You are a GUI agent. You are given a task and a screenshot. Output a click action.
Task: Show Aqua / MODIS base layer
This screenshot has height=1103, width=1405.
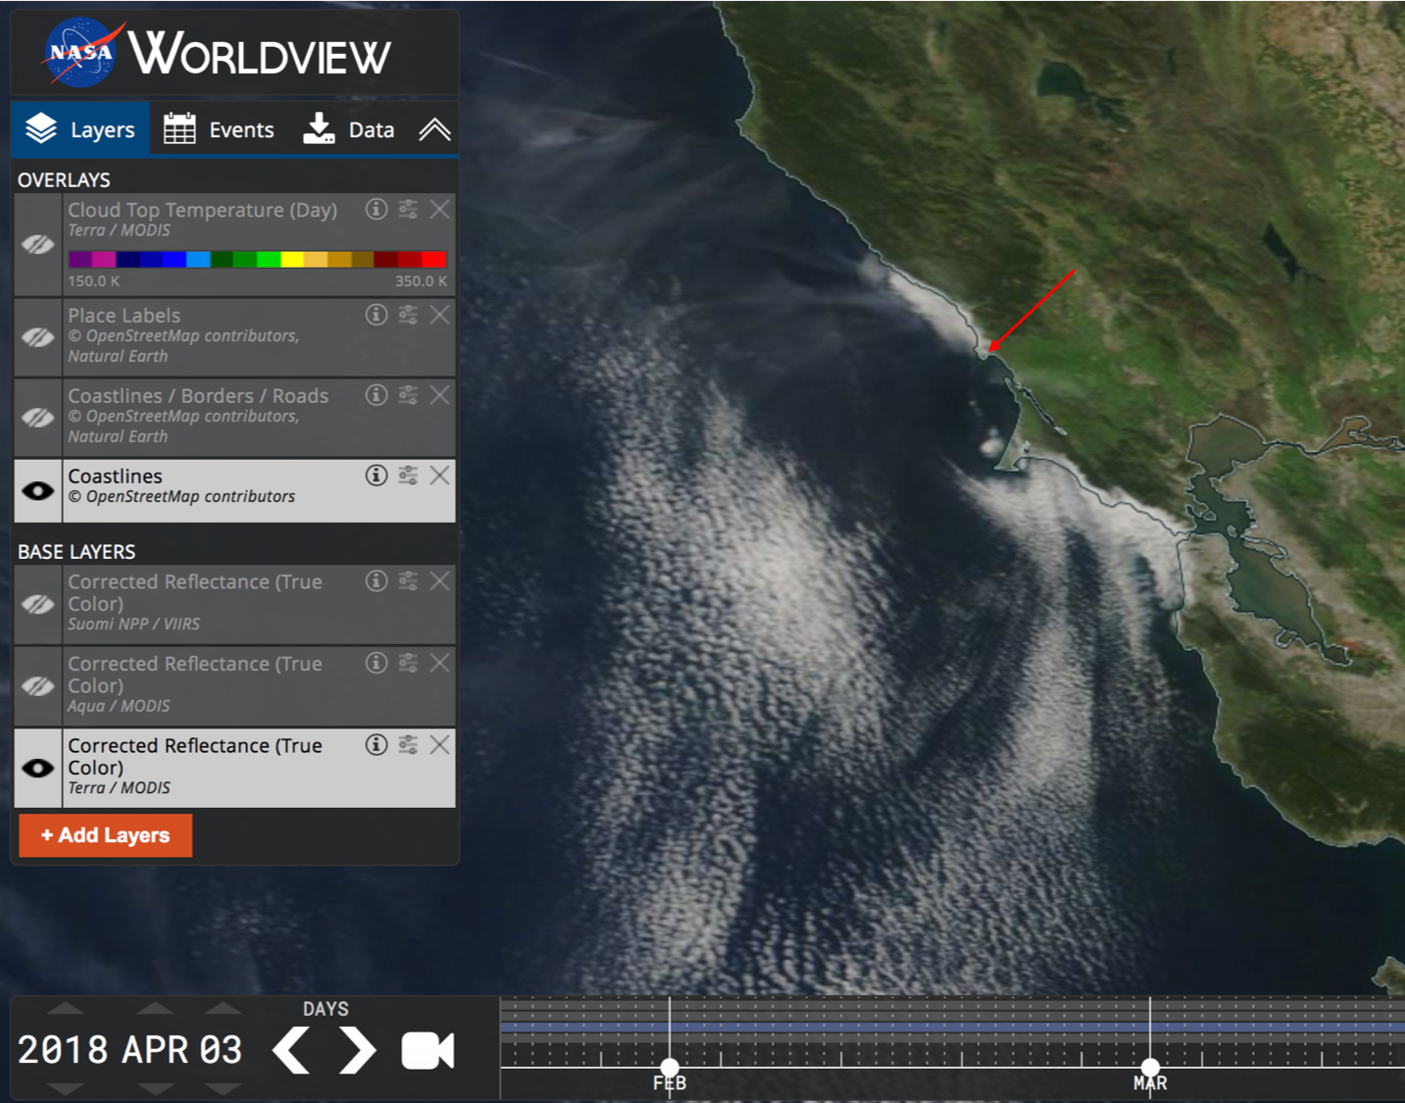pyautogui.click(x=38, y=686)
